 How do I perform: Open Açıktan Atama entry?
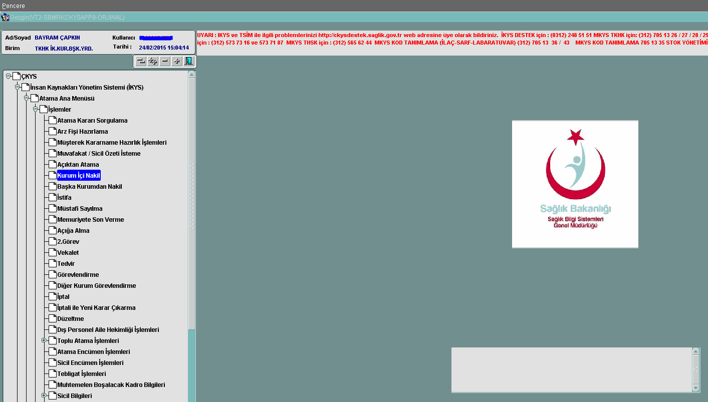[78, 165]
